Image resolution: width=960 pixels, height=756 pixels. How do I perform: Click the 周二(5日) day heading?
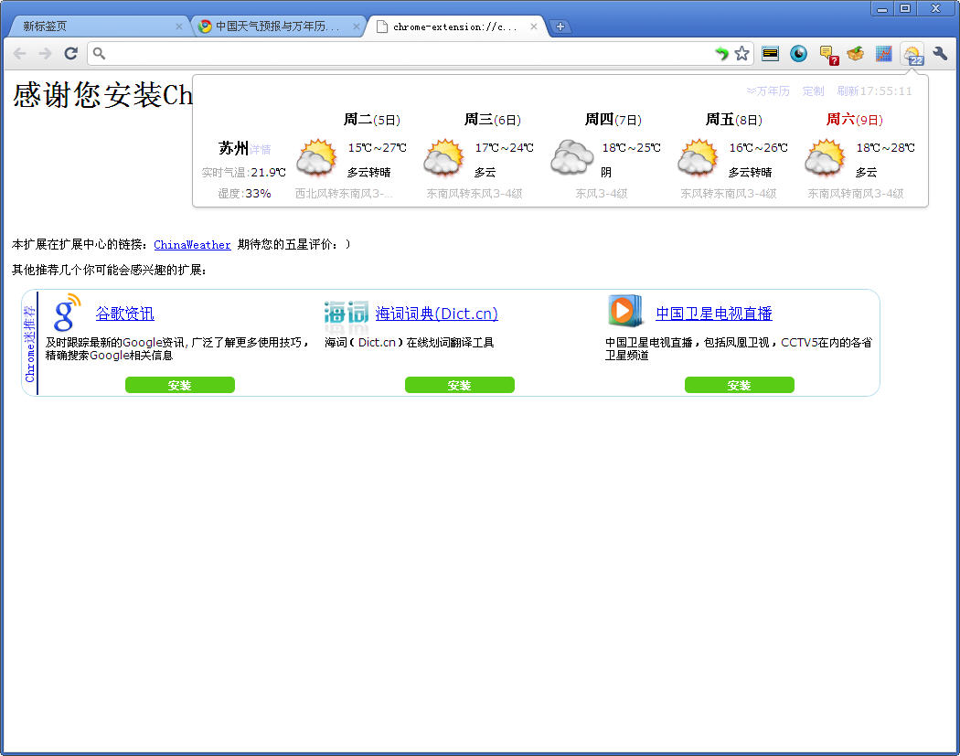pos(371,120)
